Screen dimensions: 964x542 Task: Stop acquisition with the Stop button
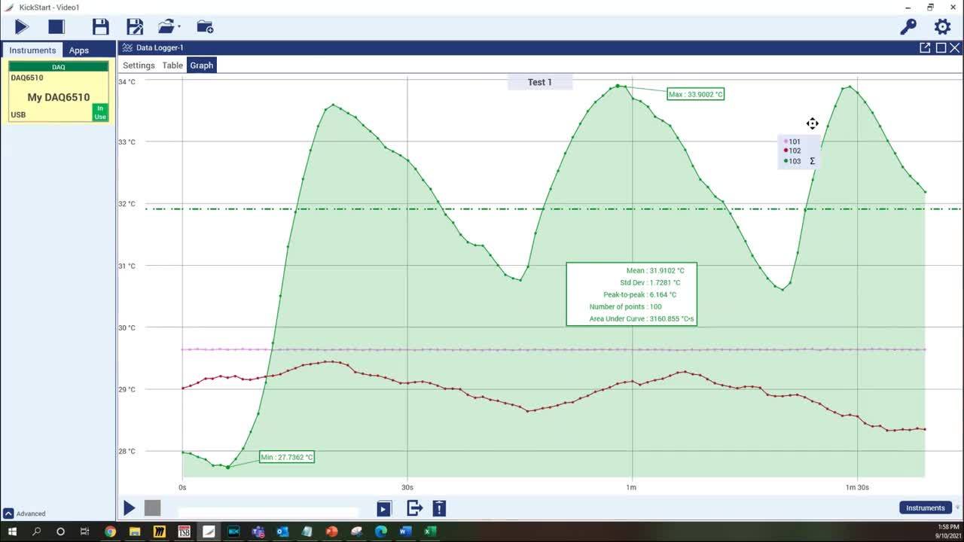click(55, 26)
